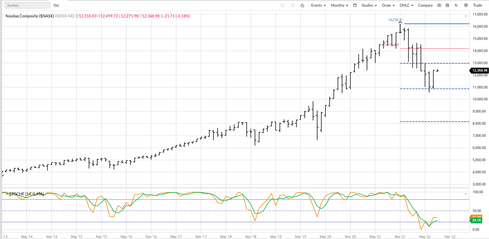Expand the STOCHF panel with its chevron
This screenshot has height=239, width=489.
[x=466, y=194]
